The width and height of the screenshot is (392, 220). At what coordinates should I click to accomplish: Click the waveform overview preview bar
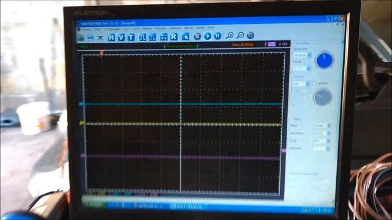pyautogui.click(x=181, y=46)
